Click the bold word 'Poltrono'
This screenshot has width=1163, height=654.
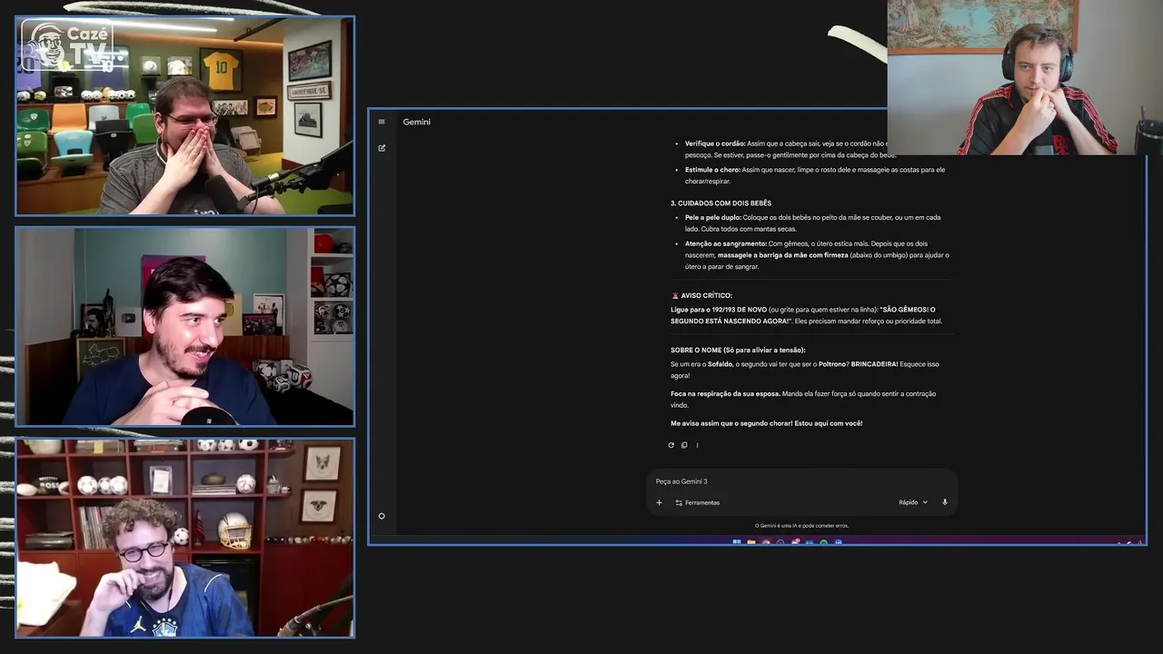(x=831, y=364)
